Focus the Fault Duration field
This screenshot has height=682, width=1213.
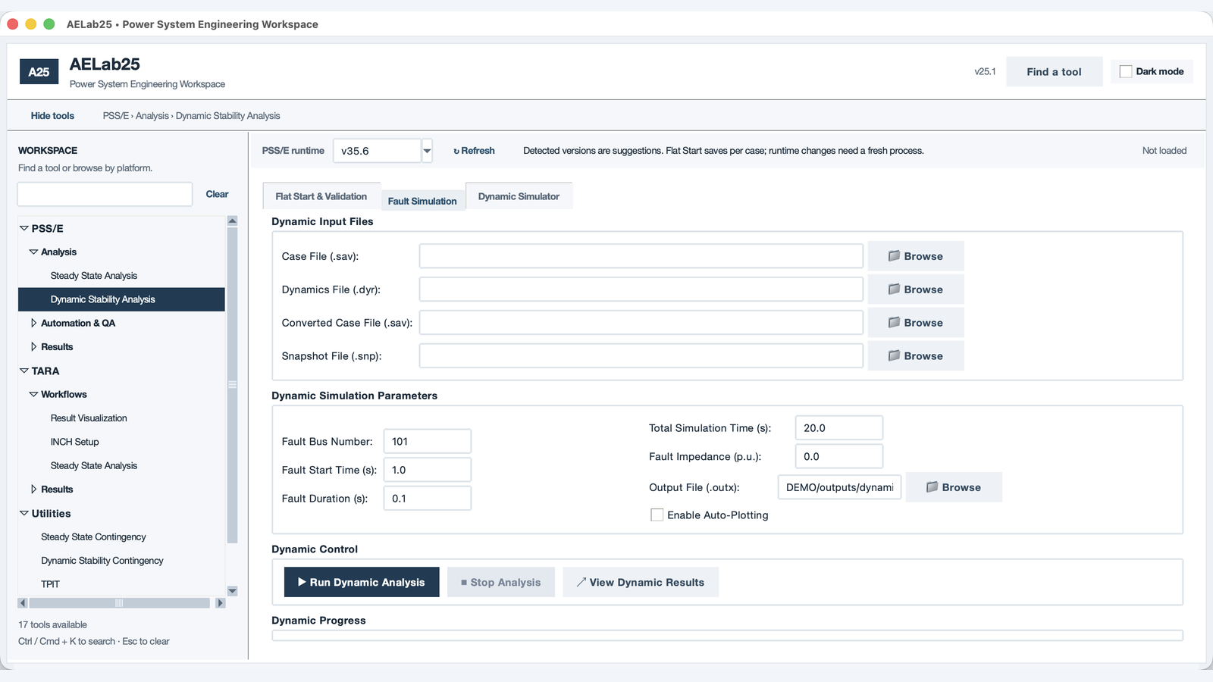[x=428, y=499]
